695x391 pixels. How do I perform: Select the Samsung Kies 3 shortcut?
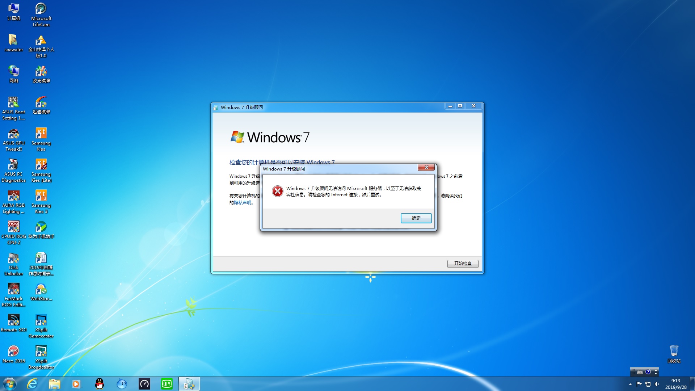(41, 202)
